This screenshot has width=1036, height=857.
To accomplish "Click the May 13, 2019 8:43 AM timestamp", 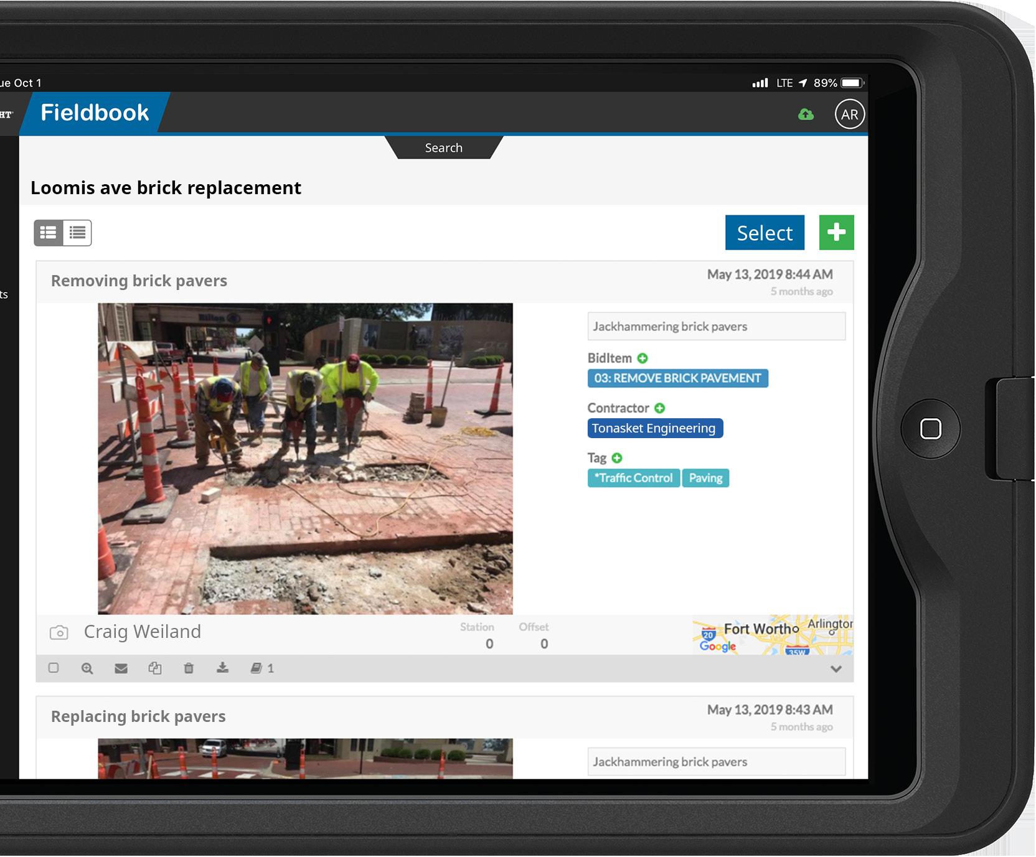I will click(770, 710).
